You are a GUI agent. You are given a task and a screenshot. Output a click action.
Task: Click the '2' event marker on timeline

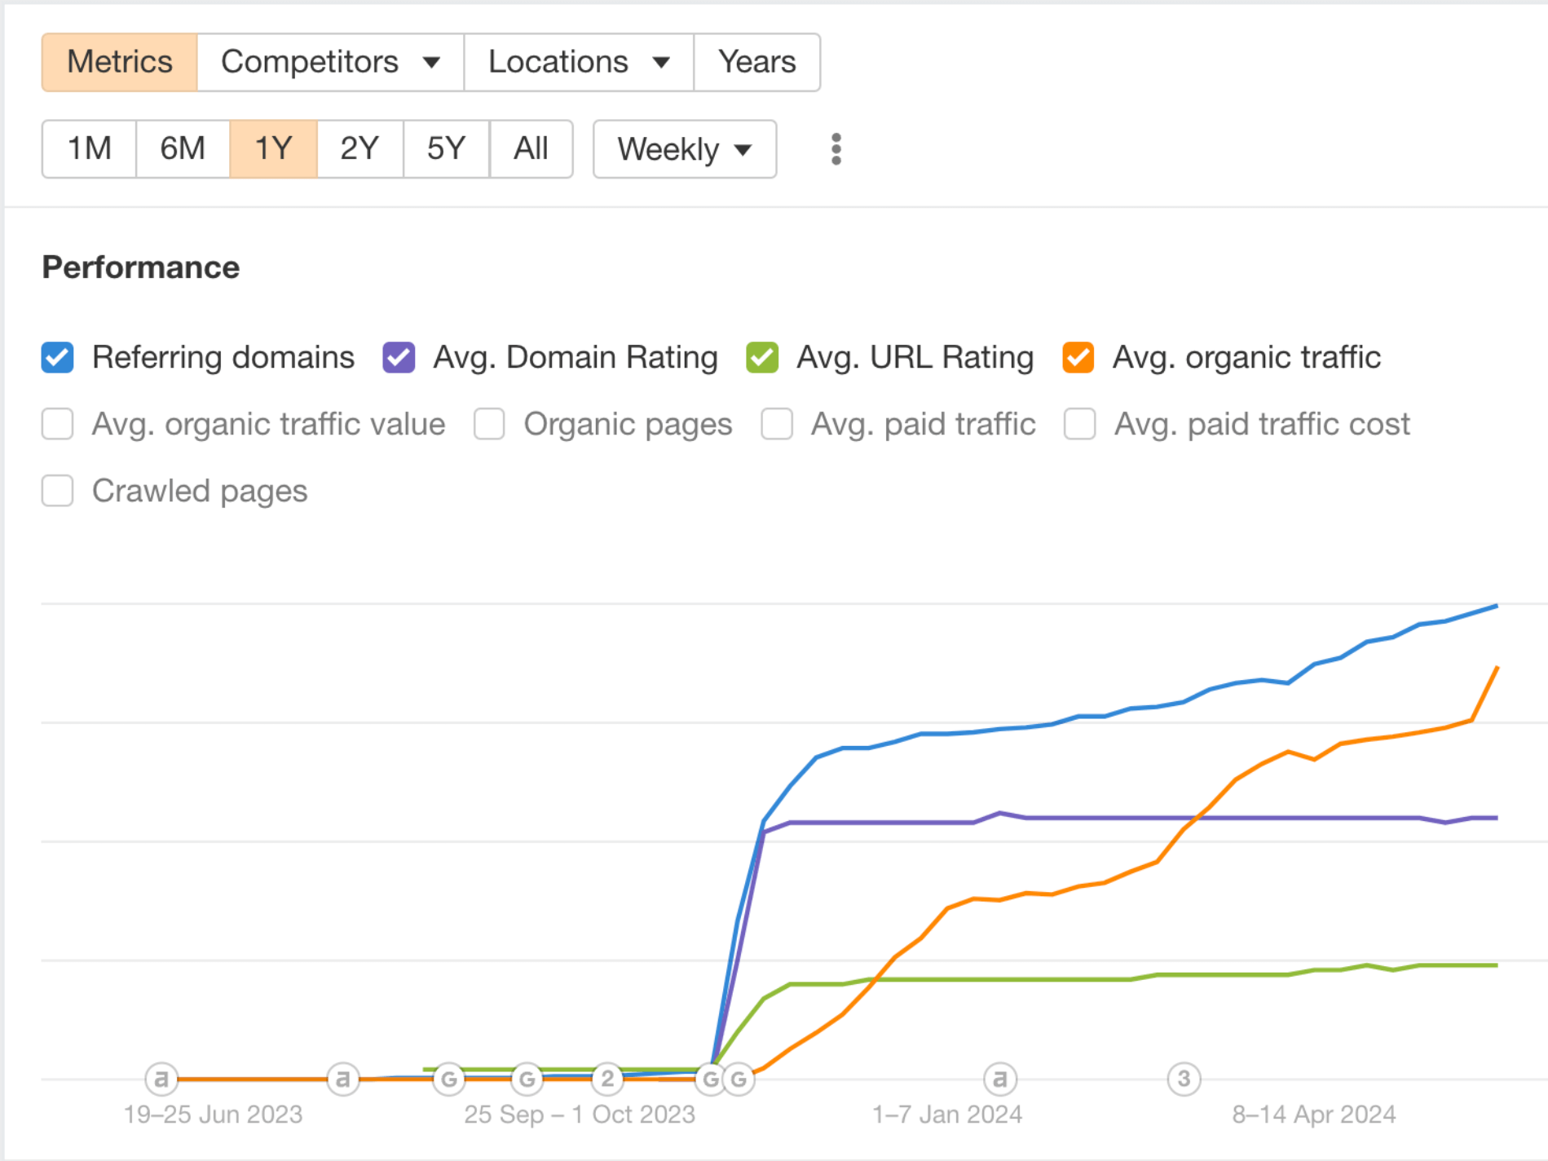(x=607, y=1079)
